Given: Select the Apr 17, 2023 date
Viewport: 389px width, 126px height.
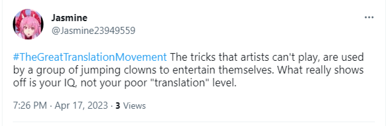Looking at the screenshot, I should pos(81,106).
